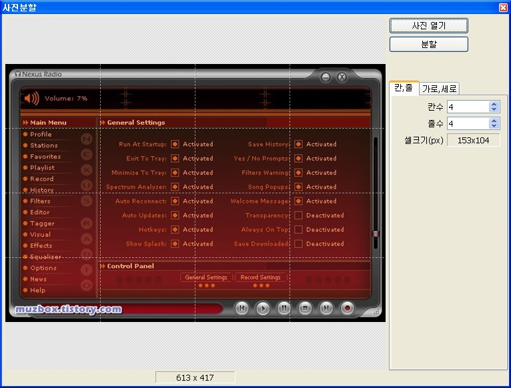Image resolution: width=511 pixels, height=388 pixels.
Task: Open News in the Main Menu
Action: pos(39,279)
